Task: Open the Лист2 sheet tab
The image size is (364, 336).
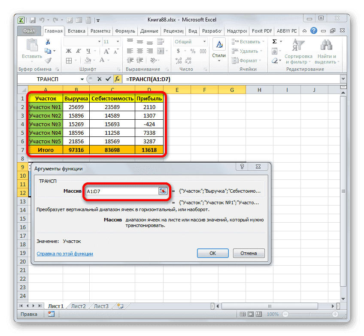Action: [x=79, y=306]
